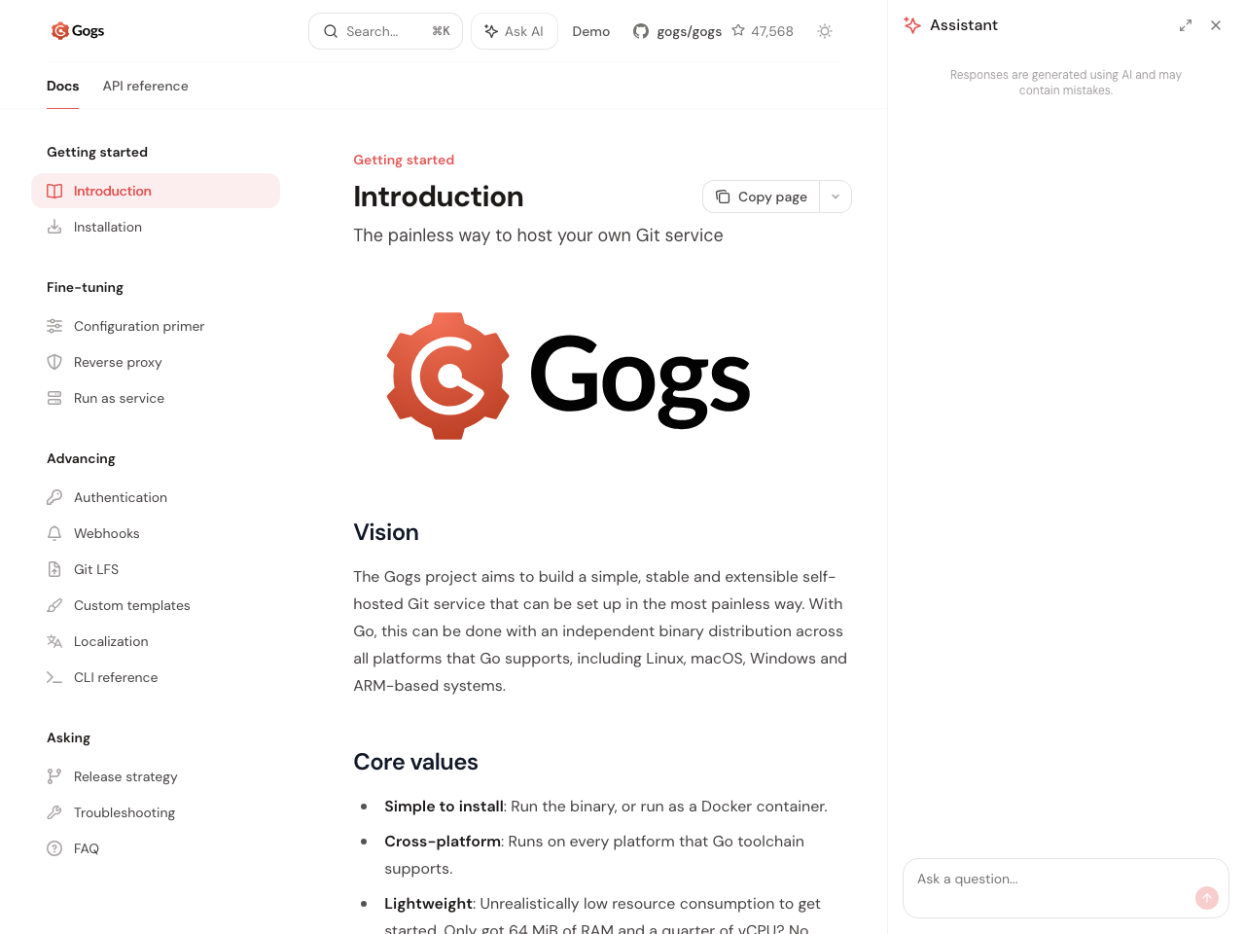Expand the Assistant panel to full size
Viewport: 1245px width, 934px height.
tap(1185, 24)
